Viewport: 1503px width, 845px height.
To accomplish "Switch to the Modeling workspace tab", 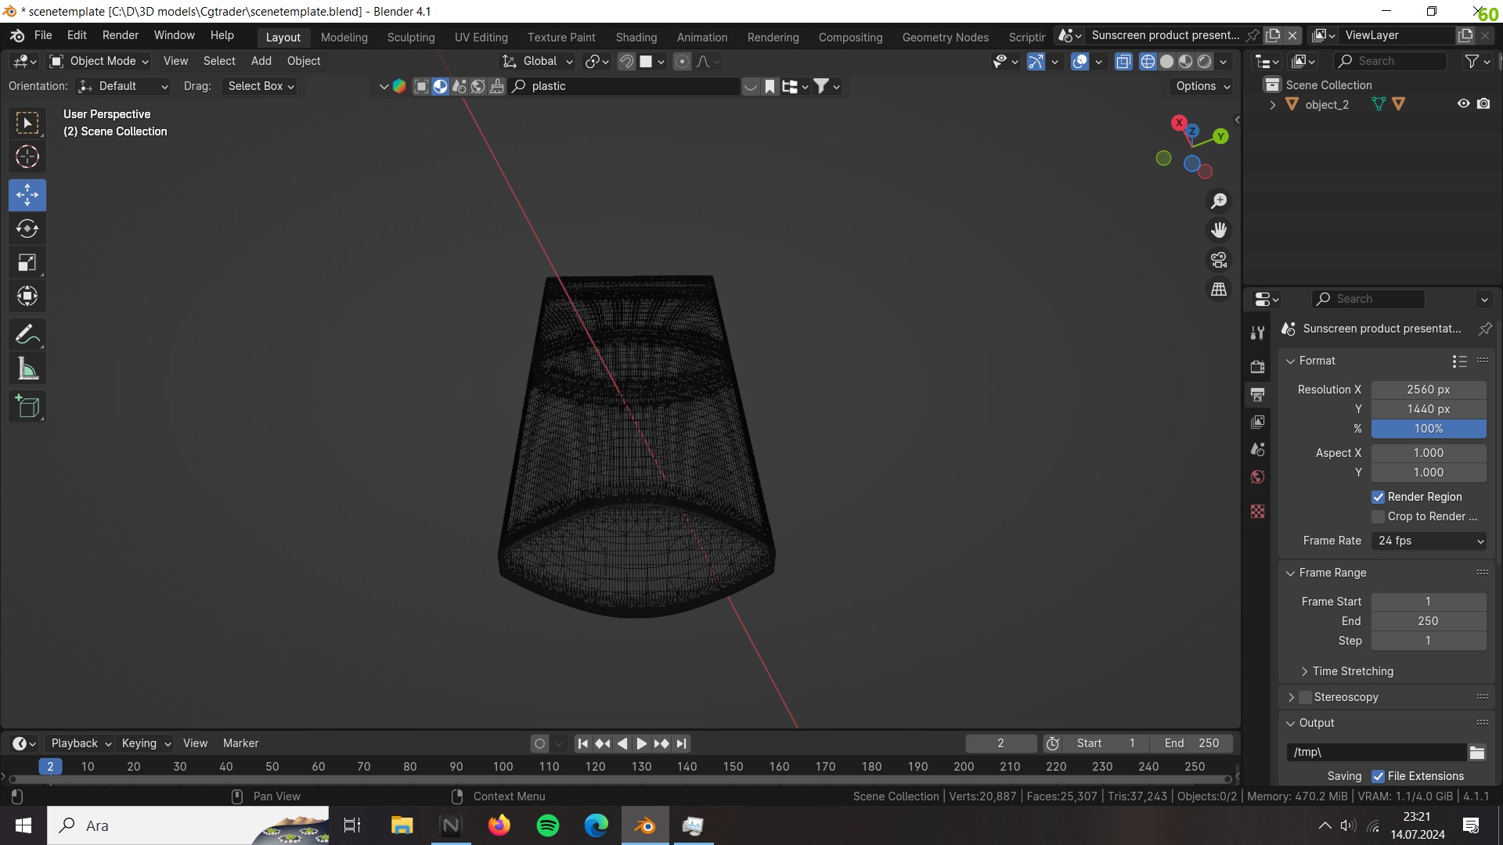I will [x=344, y=37].
